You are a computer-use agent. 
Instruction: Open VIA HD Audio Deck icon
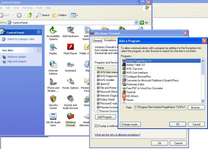53,116
